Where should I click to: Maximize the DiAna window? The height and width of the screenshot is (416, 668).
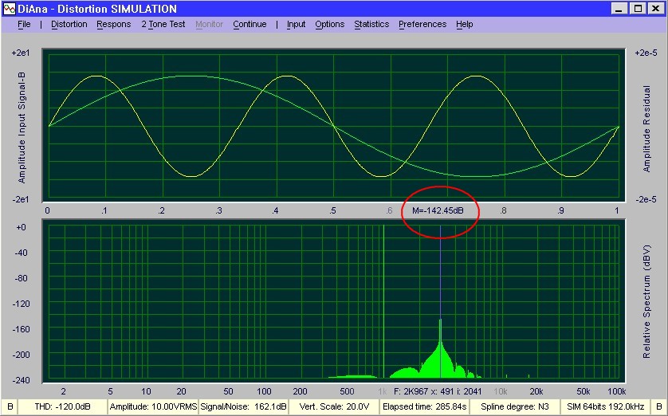pos(638,9)
